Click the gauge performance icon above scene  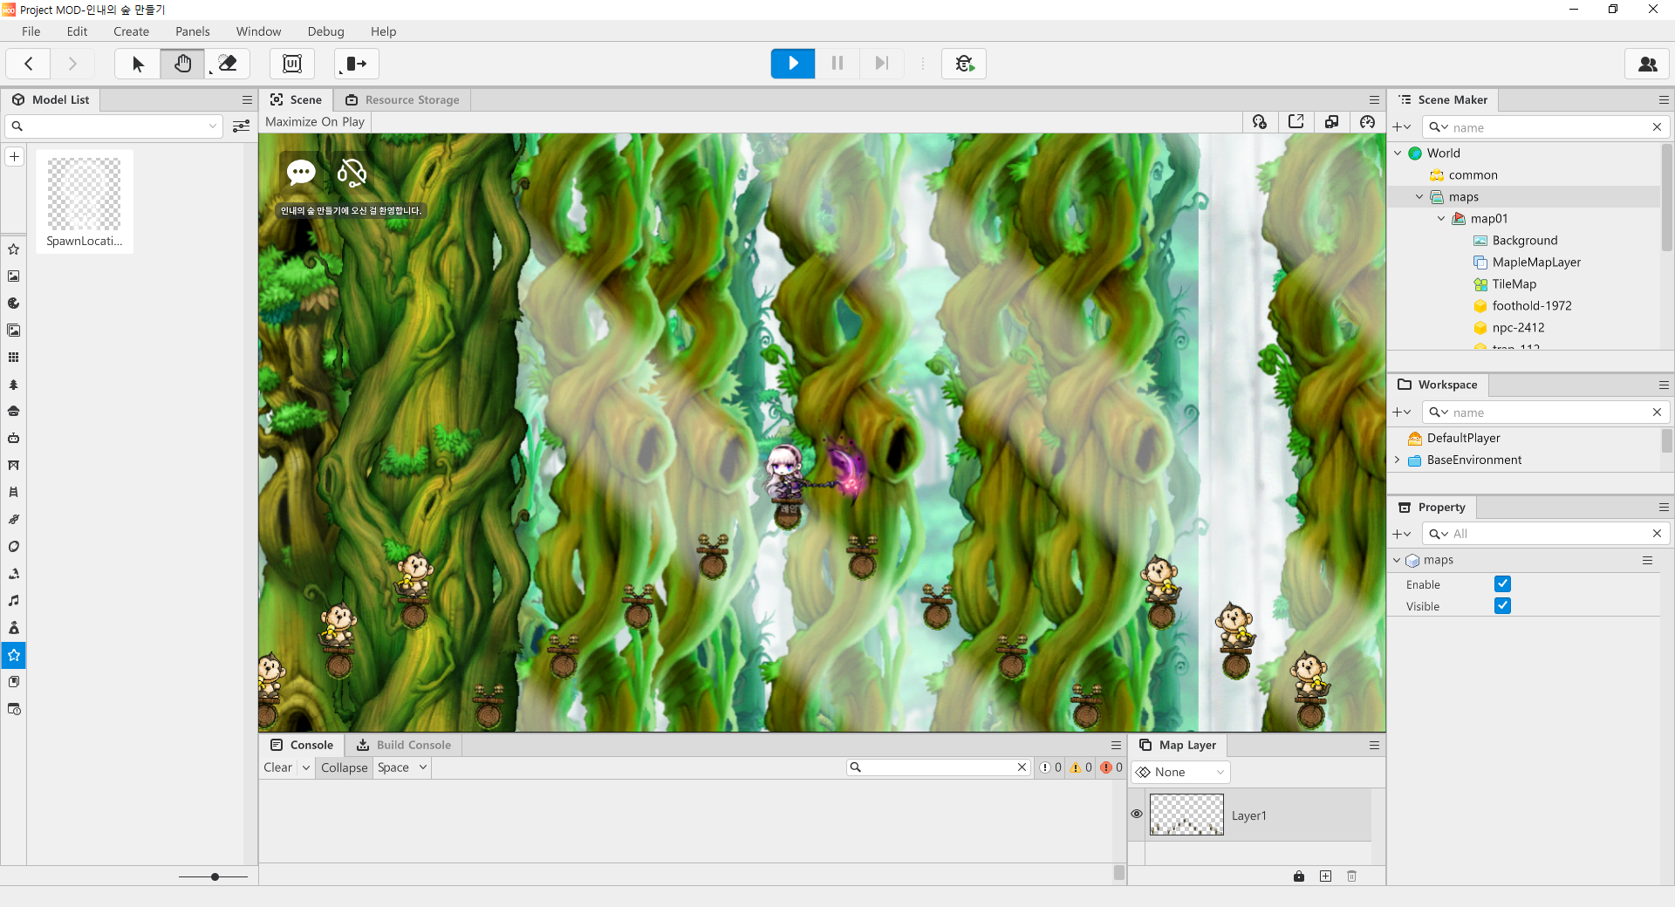(1368, 122)
